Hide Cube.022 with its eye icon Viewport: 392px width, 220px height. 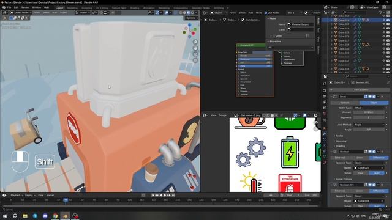(x=384, y=24)
